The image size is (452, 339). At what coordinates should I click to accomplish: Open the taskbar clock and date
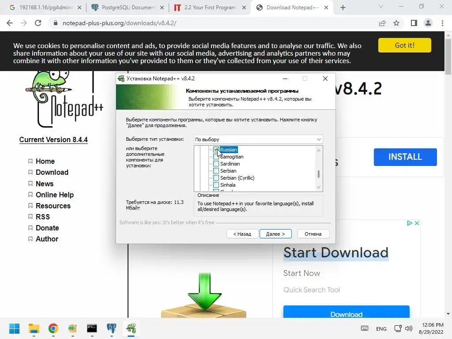[431, 328]
